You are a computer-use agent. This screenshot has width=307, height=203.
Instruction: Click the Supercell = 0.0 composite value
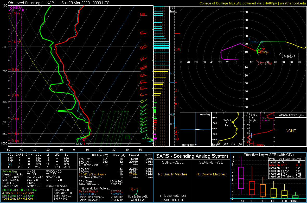(63, 190)
